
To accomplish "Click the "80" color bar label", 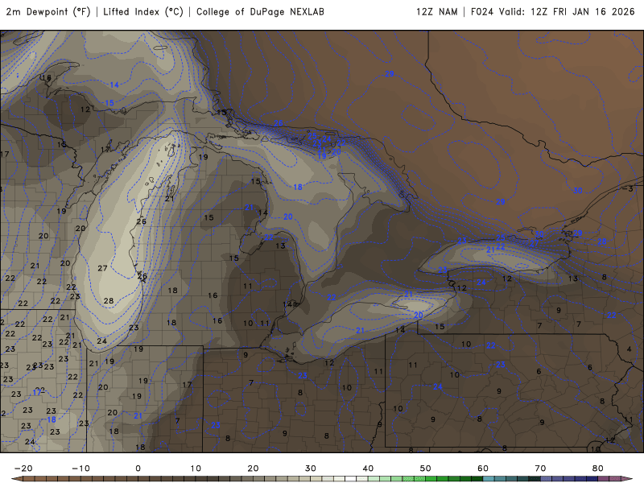I will (597, 469).
